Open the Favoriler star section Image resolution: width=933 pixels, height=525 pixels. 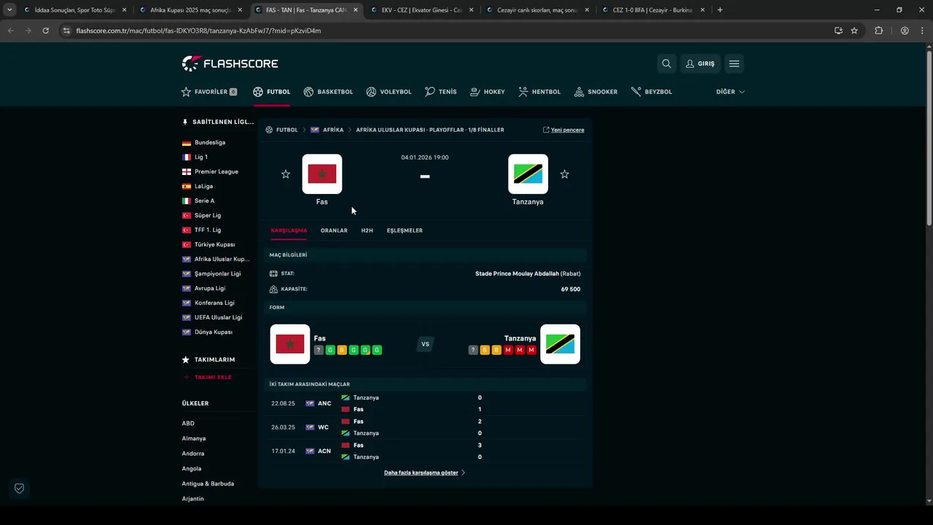tap(209, 92)
